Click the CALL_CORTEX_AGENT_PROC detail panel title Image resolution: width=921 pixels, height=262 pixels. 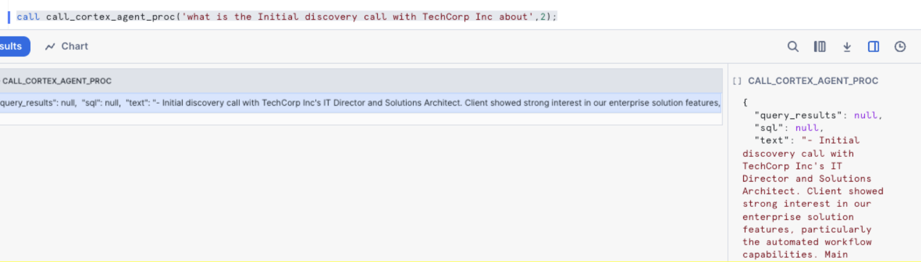pyautogui.click(x=813, y=81)
